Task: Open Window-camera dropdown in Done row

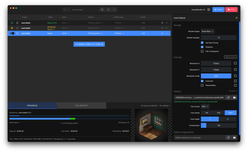Action: 96,23
